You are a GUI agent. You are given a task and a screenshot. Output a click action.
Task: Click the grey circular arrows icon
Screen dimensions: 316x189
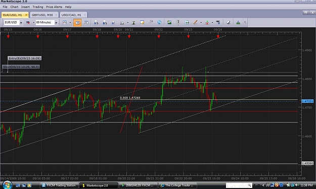(151, 22)
